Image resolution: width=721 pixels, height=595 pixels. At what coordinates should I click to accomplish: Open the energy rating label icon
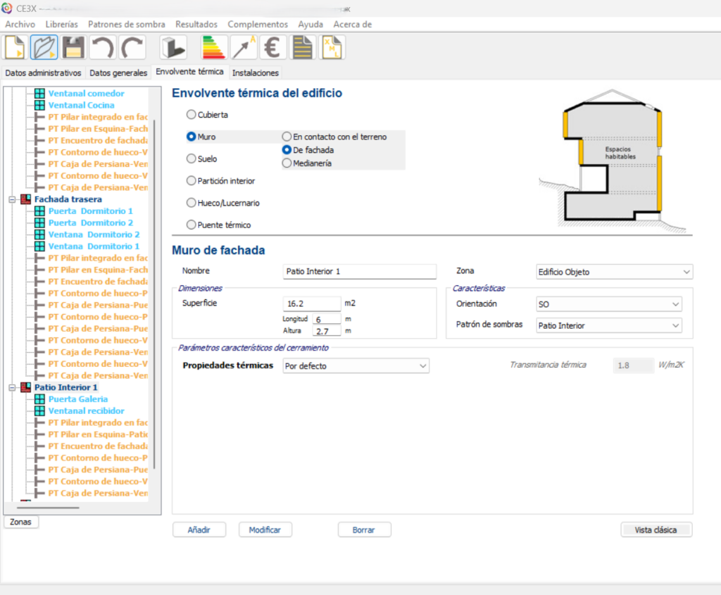tap(215, 47)
